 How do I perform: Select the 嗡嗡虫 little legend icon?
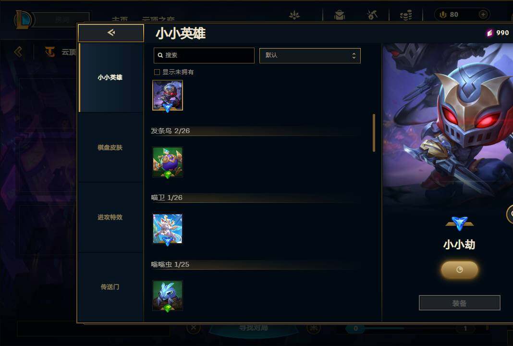tap(168, 295)
